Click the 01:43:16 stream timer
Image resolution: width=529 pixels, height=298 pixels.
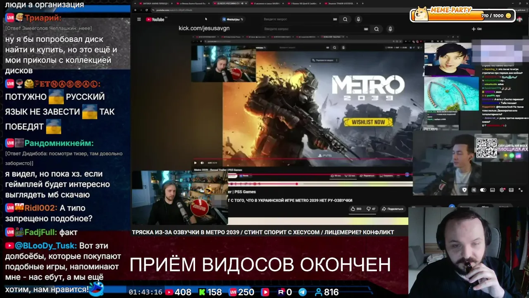(x=145, y=292)
